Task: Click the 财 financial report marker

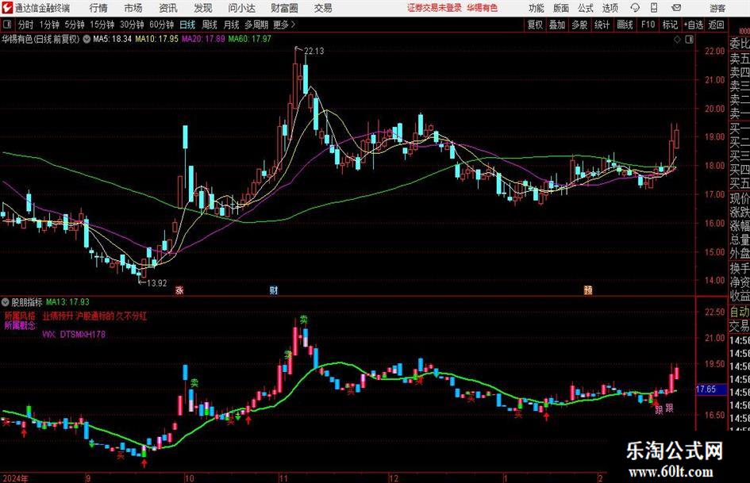Action: pyautogui.click(x=273, y=289)
